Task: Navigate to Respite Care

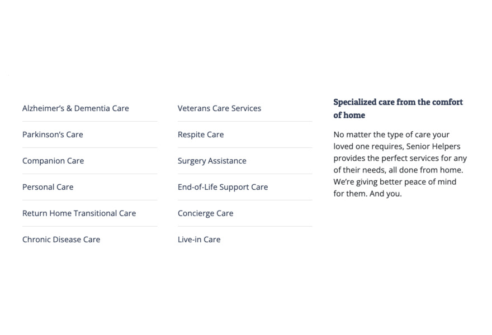Action: [x=201, y=135]
